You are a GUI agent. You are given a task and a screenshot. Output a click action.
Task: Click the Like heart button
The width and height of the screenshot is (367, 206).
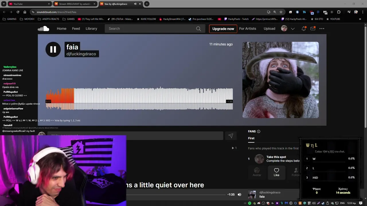[x=276, y=172]
